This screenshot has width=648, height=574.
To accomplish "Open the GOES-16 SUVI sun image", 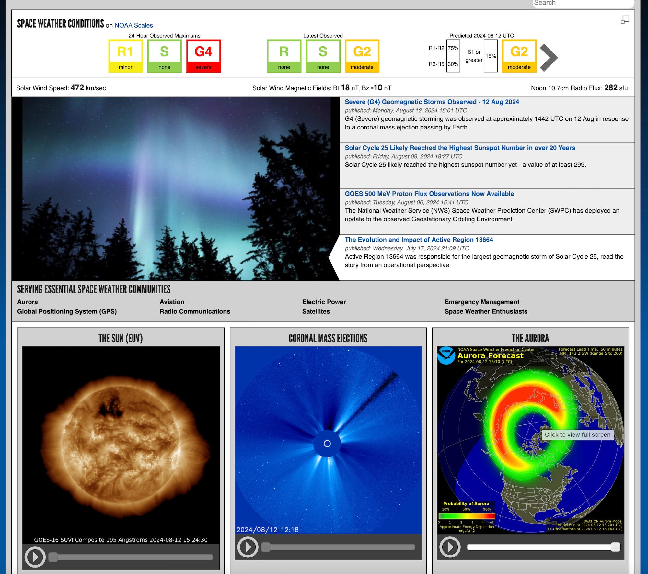I will (x=121, y=445).
